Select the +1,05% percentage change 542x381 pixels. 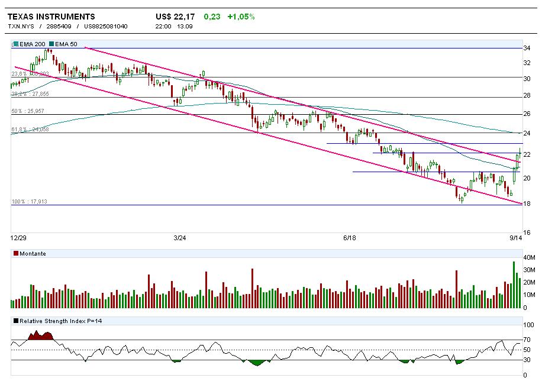(x=241, y=17)
